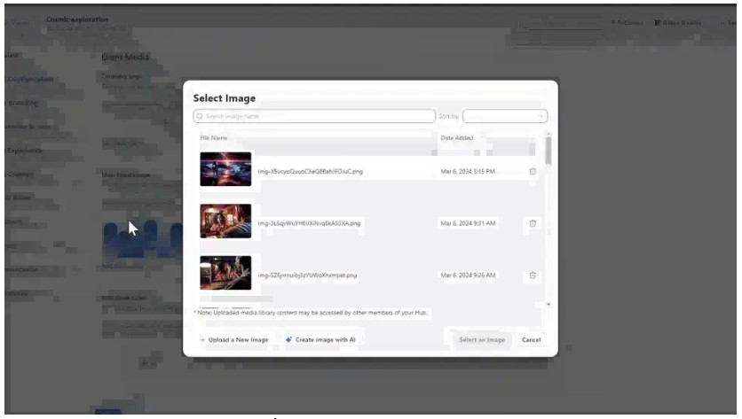
Task: Click the image list scrollbar thumb
Action: coord(549,151)
